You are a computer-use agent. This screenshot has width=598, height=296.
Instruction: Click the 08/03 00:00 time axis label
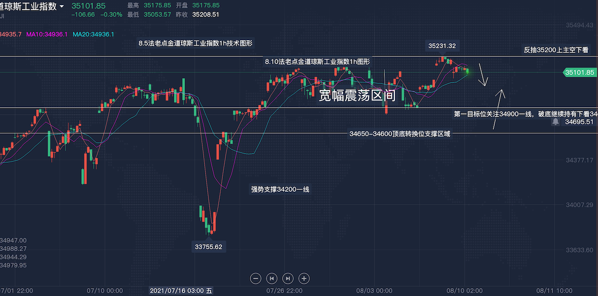click(x=375, y=290)
